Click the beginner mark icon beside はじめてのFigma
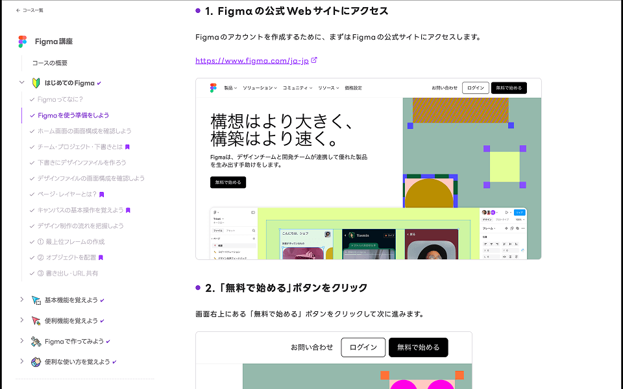 [x=36, y=83]
